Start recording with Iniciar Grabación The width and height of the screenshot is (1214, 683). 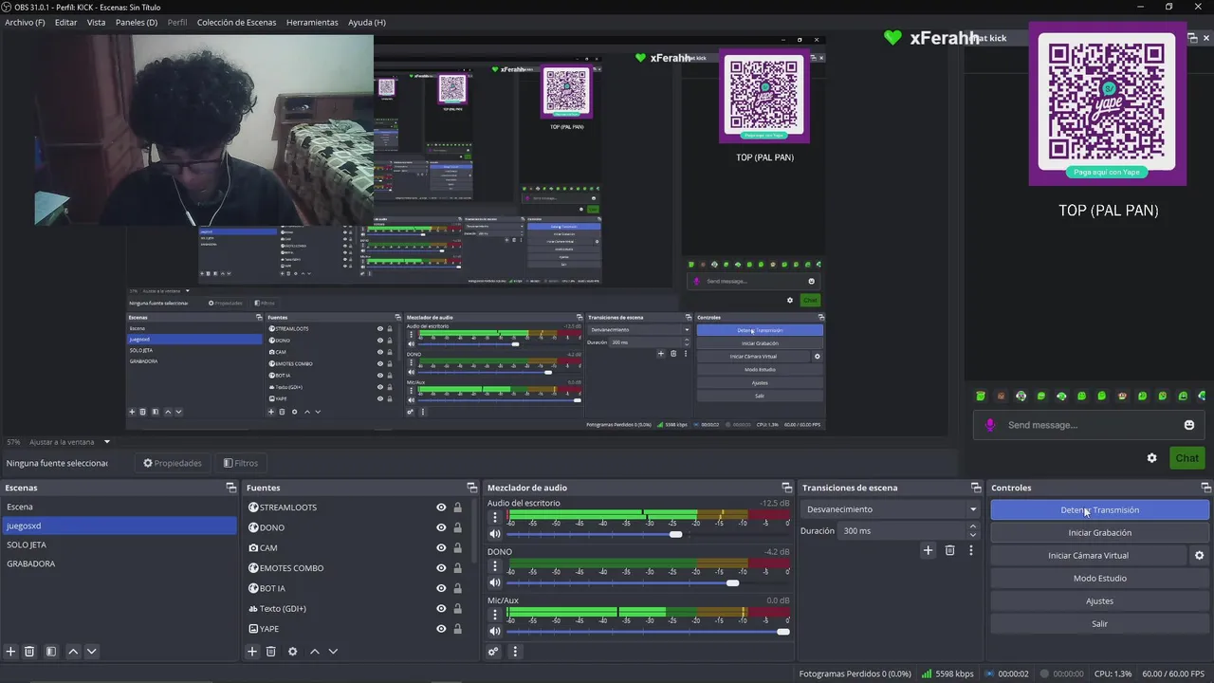(1100, 533)
